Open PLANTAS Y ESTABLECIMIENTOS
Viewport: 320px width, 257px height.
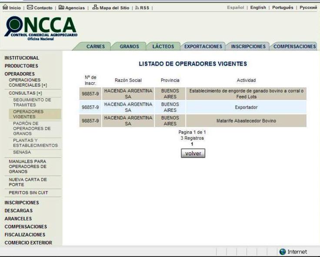(x=35, y=143)
